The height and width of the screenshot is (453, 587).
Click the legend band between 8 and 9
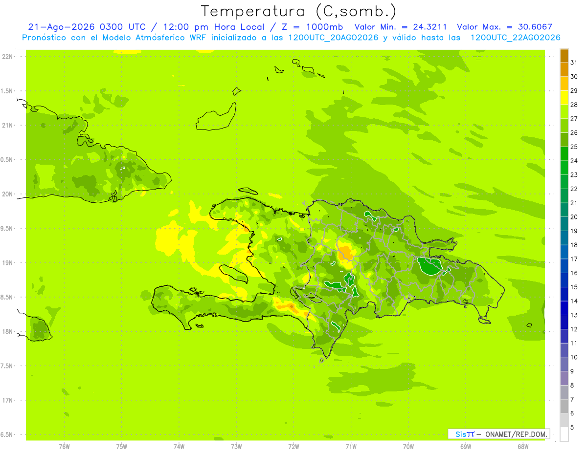pos(564,378)
